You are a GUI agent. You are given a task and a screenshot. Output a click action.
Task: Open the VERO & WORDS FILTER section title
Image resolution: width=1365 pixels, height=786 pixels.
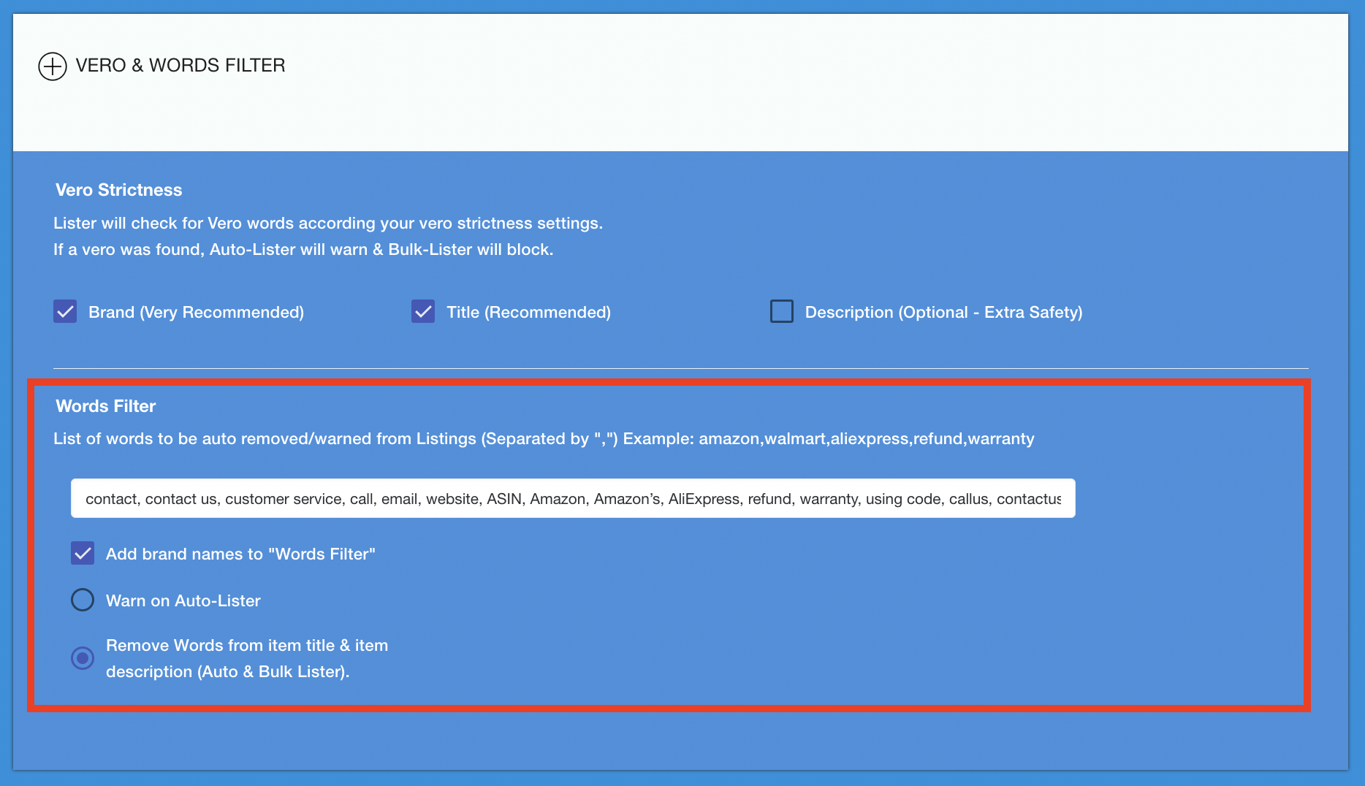[x=180, y=66]
